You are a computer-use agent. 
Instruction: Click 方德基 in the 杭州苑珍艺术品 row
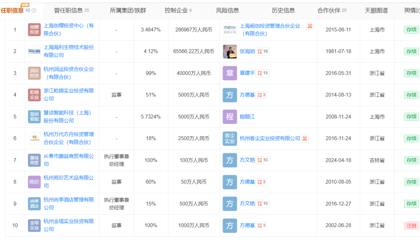(247, 182)
